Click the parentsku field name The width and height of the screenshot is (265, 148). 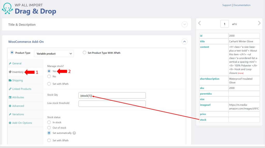(x=206, y=94)
